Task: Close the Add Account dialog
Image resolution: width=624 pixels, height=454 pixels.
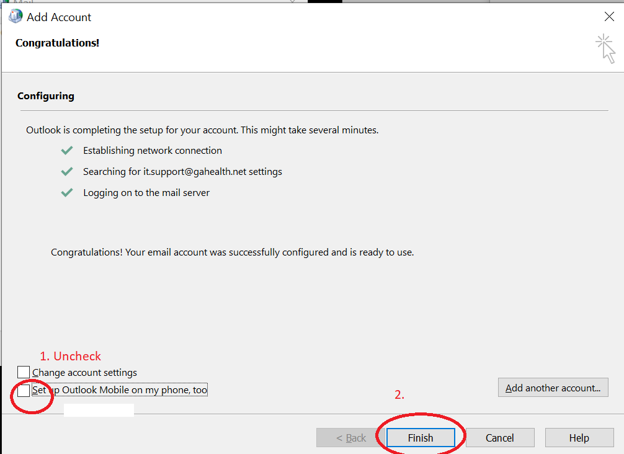Action: pyautogui.click(x=609, y=17)
